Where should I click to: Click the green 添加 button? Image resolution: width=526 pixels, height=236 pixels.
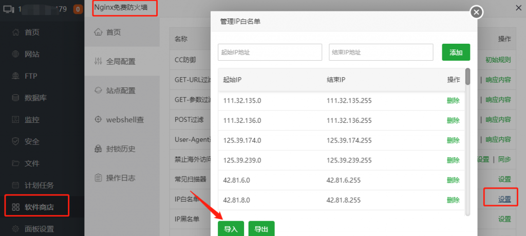456,52
